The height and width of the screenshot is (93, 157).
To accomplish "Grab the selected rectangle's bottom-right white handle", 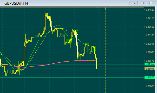I will [77, 35].
